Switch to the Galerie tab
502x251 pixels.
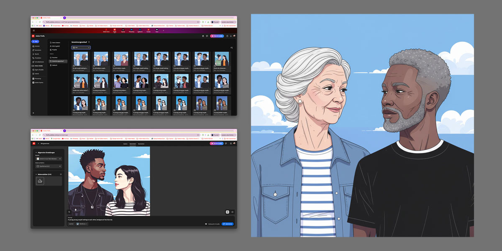[x=125, y=143]
